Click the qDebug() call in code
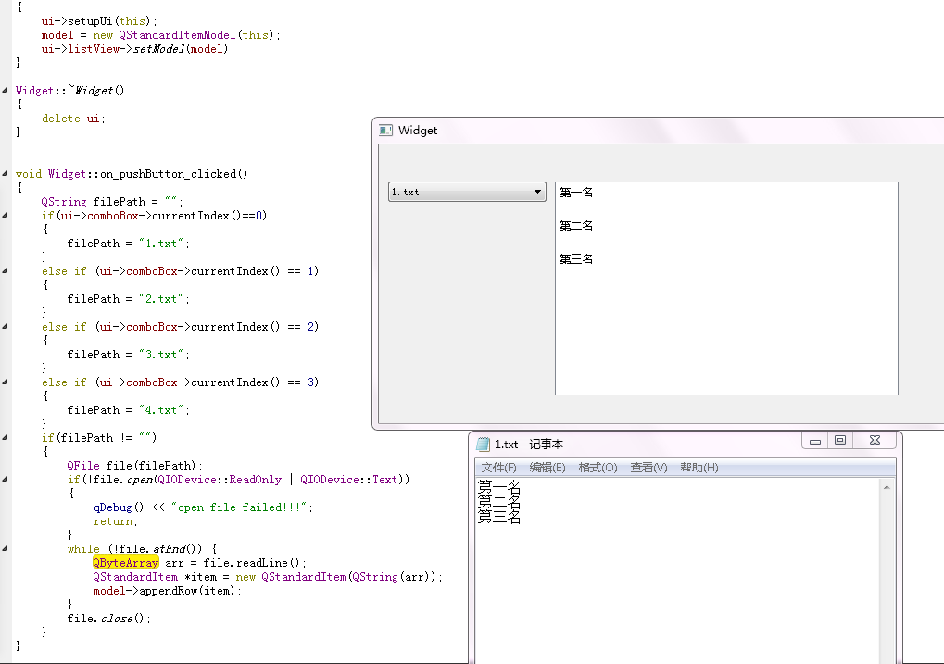944x664 pixels. pos(119,507)
